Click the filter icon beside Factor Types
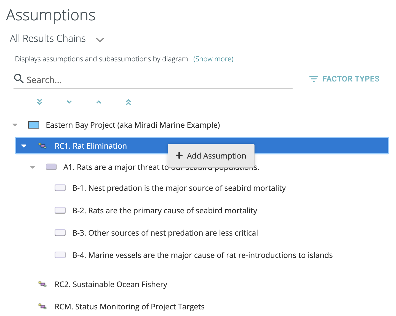 point(314,79)
